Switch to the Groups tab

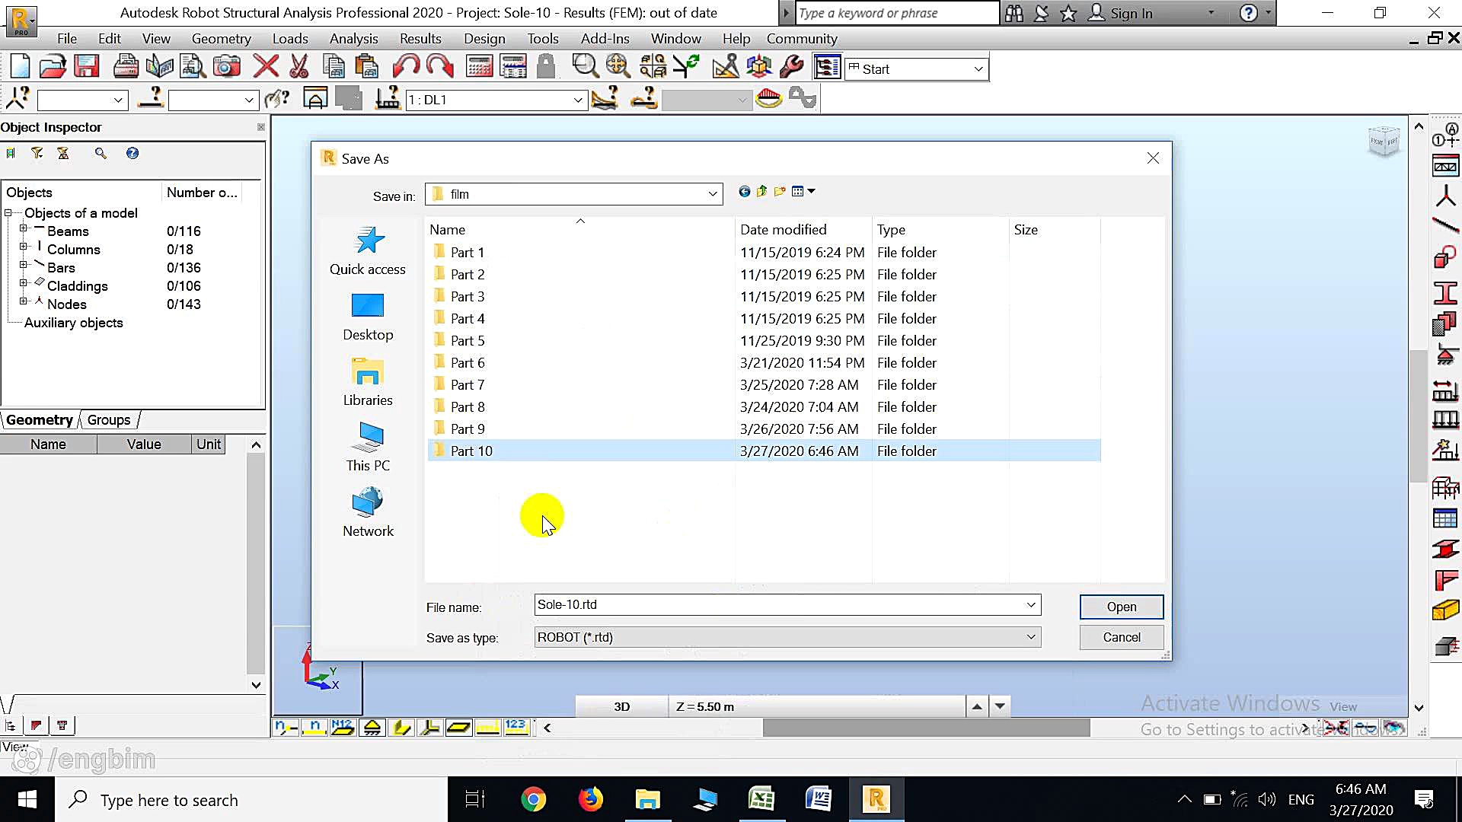click(x=108, y=420)
